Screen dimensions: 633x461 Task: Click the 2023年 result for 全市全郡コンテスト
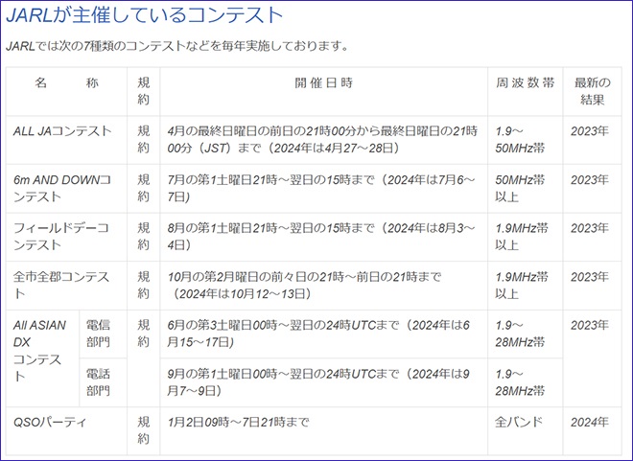590,277
